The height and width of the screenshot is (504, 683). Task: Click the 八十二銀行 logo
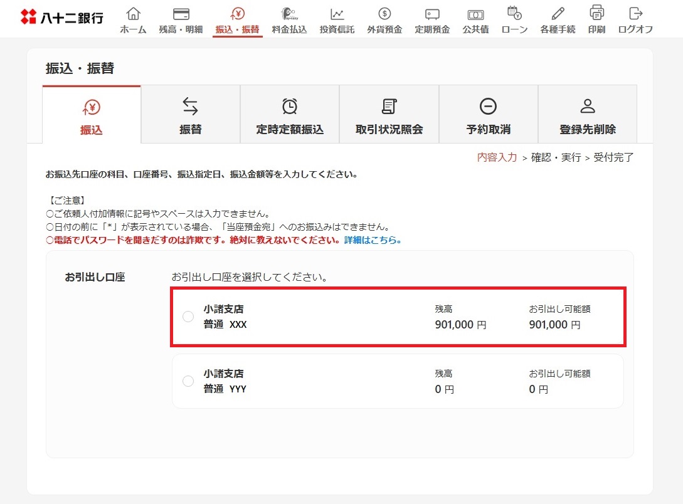pyautogui.click(x=61, y=17)
